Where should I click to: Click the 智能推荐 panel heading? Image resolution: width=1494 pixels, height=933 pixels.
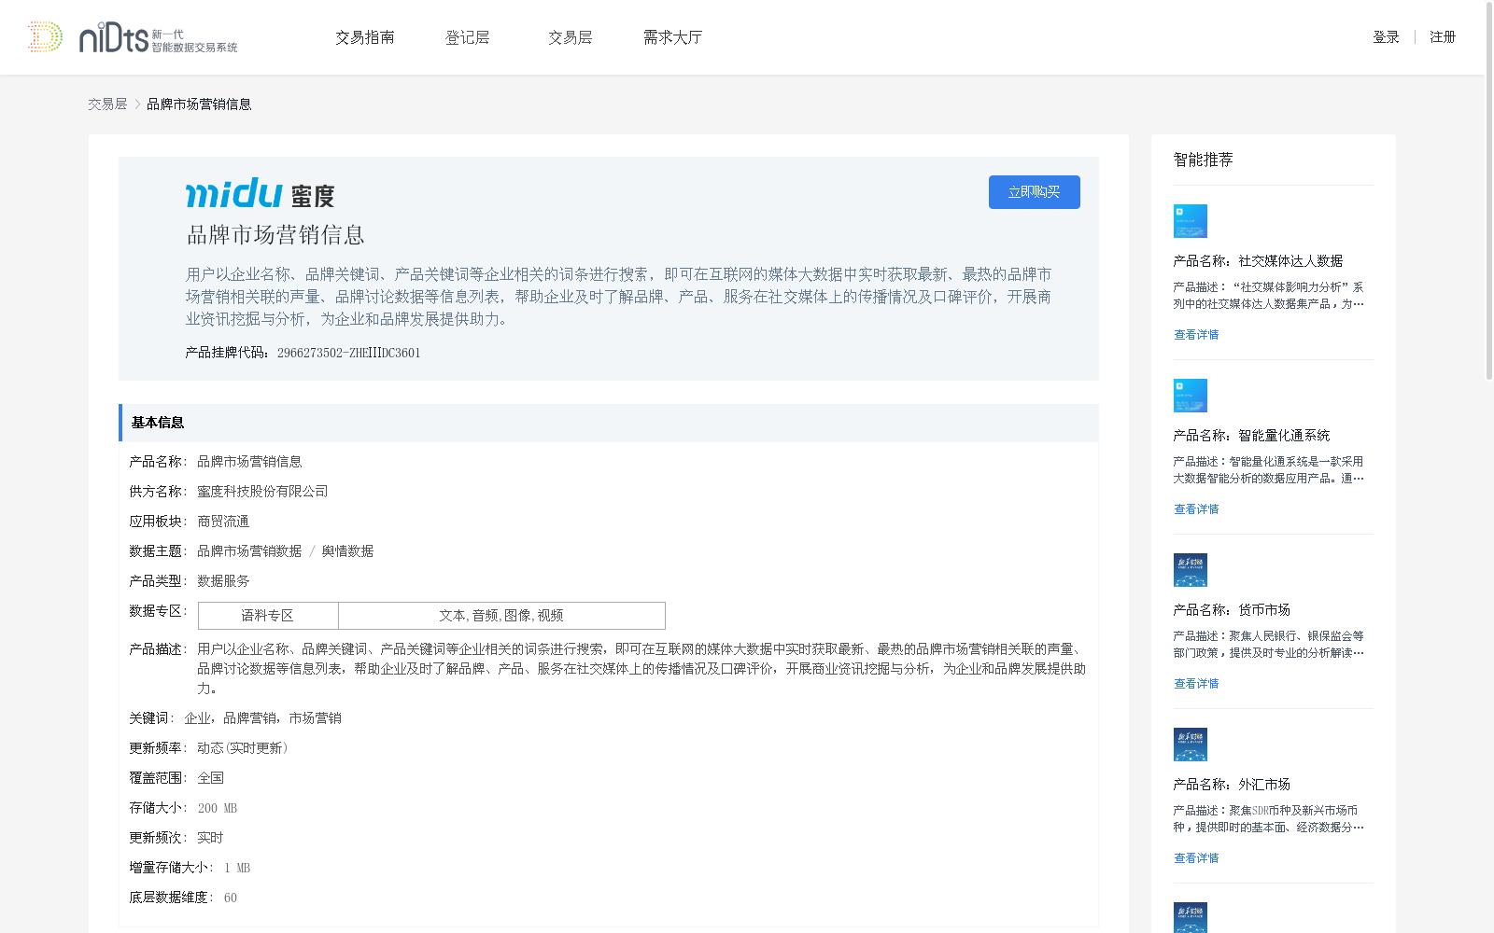(1204, 160)
